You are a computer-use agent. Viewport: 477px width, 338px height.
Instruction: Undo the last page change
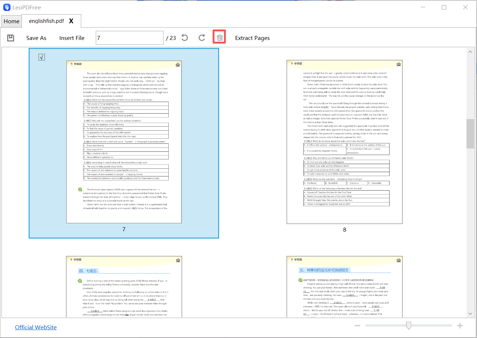point(185,37)
